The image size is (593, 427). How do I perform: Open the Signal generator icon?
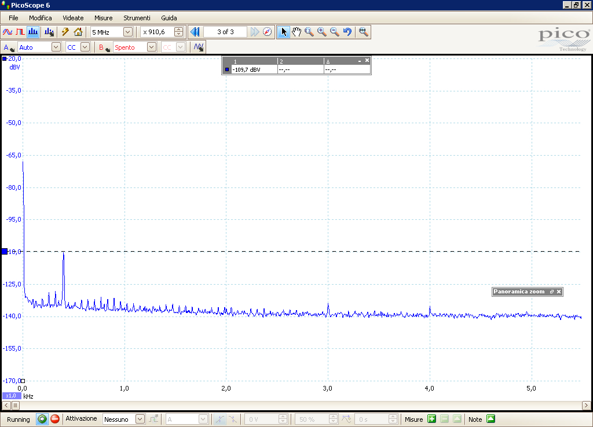pyautogui.click(x=199, y=47)
